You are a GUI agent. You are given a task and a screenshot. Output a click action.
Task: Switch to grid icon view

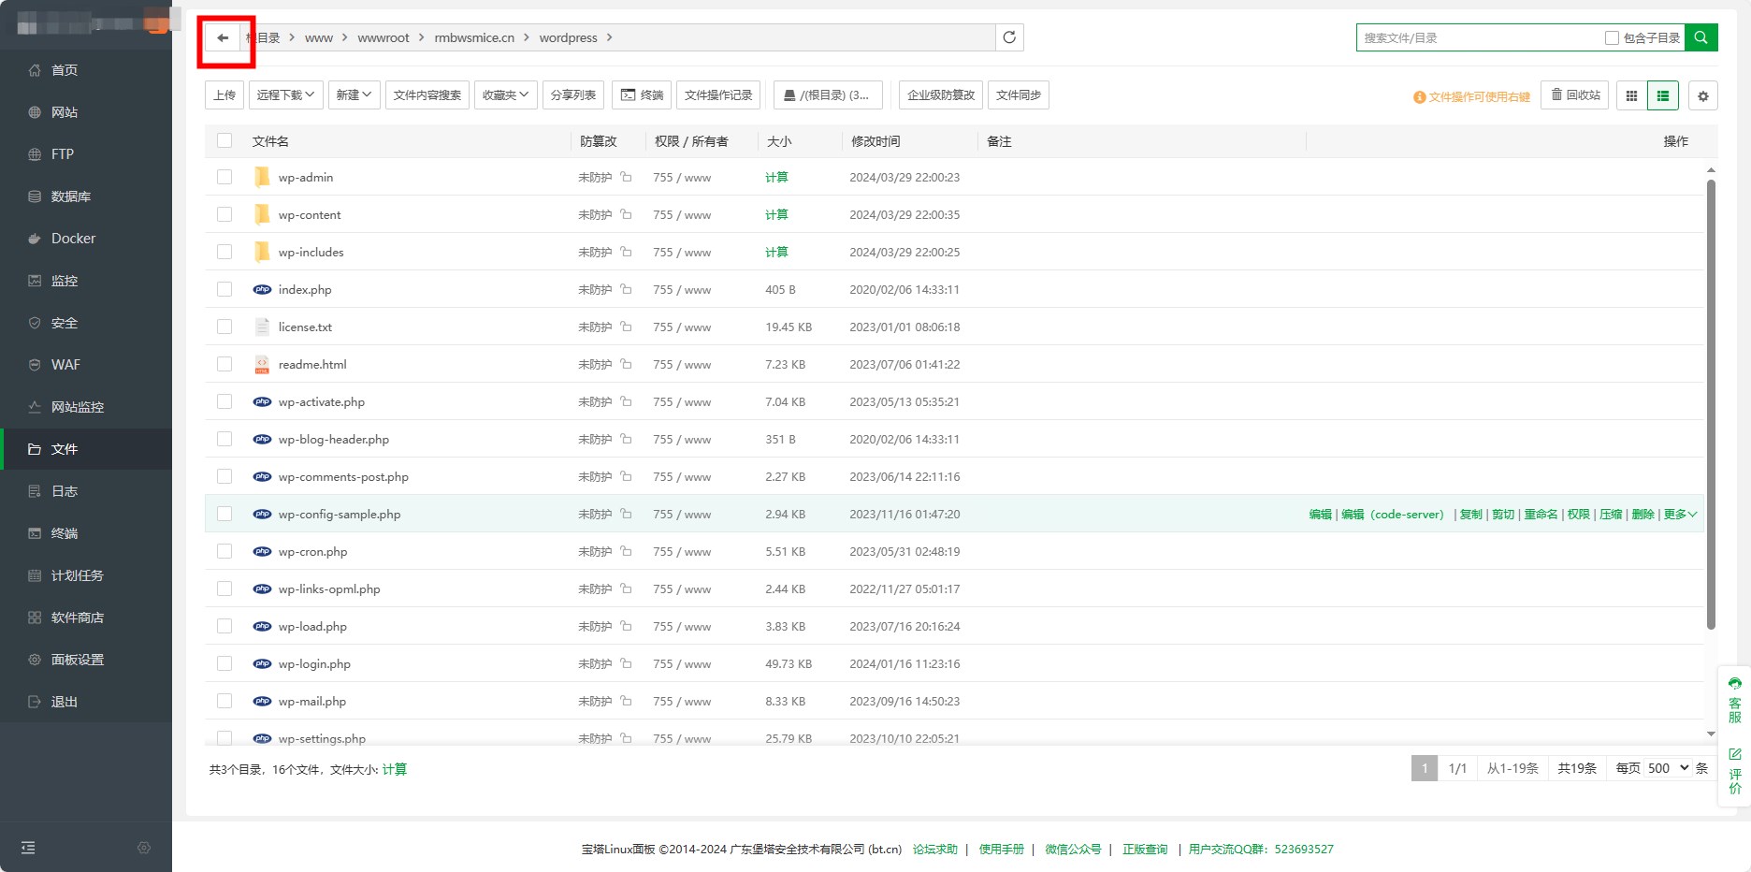[1631, 95]
